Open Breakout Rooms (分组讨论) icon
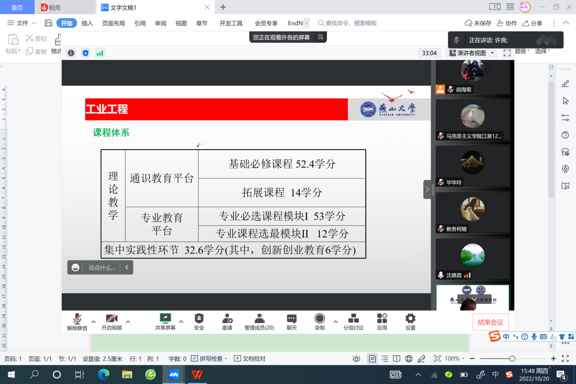Screen dimensions: 576x384 (x=353, y=319)
